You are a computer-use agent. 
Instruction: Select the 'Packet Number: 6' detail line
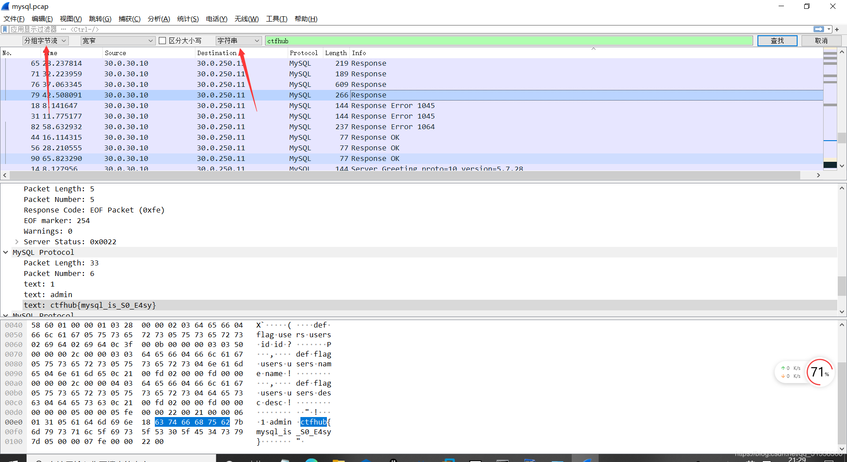point(59,273)
